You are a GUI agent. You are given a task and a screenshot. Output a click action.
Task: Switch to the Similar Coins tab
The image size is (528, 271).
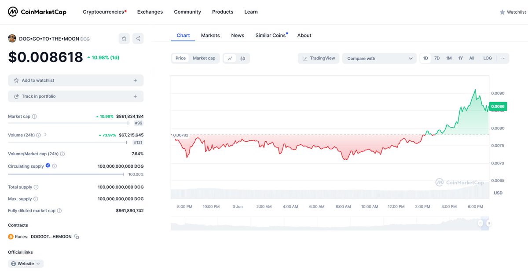coord(271,35)
